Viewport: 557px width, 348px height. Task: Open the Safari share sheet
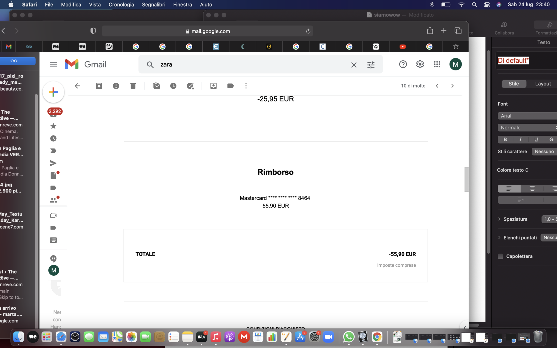430,30
